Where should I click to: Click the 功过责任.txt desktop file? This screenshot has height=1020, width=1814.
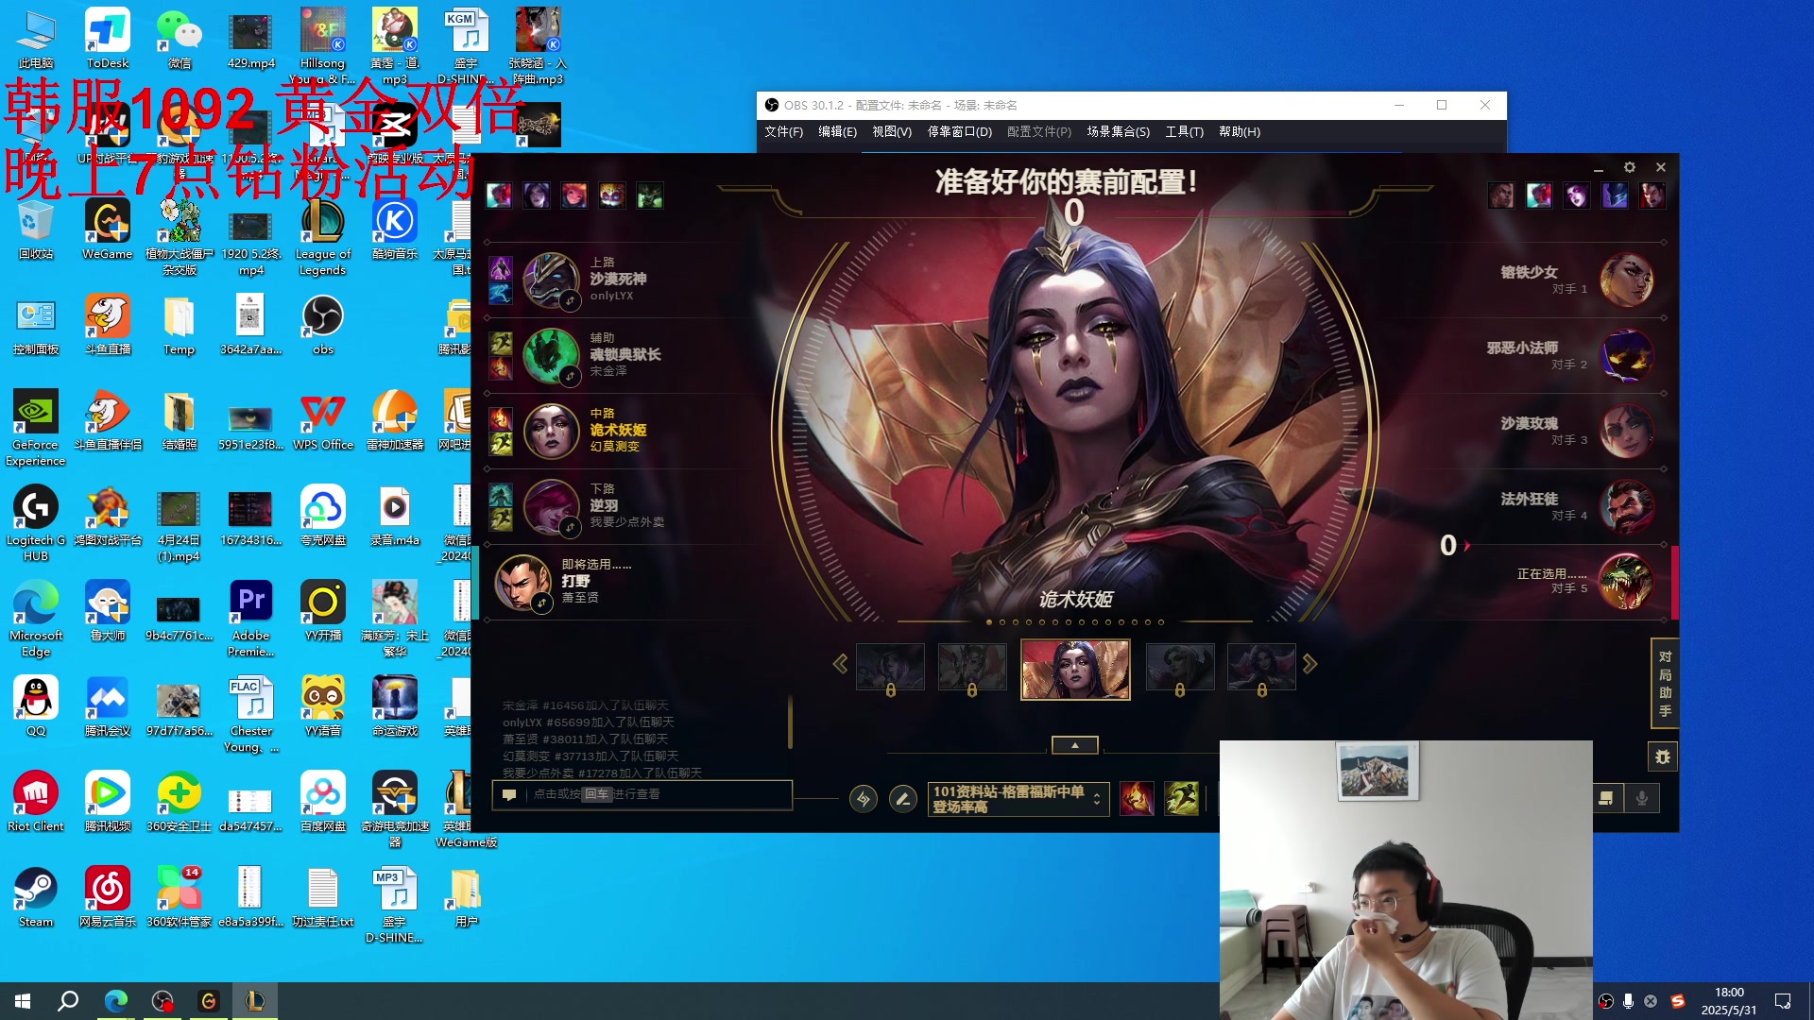(x=323, y=897)
